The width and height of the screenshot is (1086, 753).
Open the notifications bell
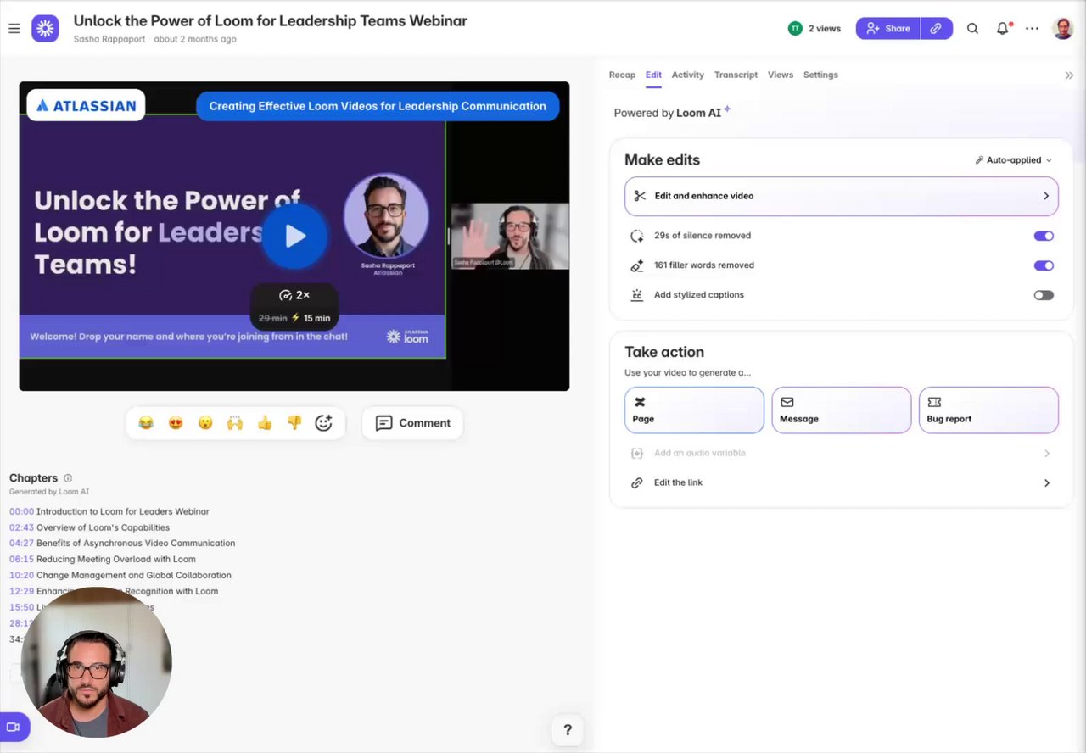(x=1003, y=28)
